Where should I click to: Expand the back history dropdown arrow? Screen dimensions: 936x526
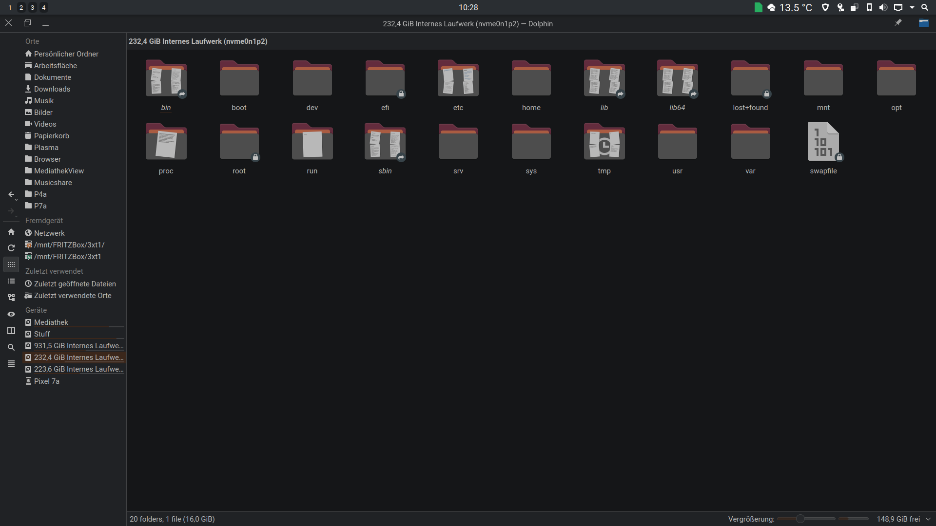click(17, 200)
